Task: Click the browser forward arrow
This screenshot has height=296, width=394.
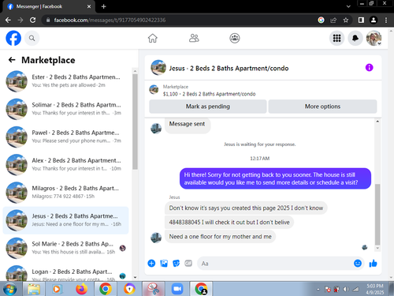Action: tap(20, 20)
